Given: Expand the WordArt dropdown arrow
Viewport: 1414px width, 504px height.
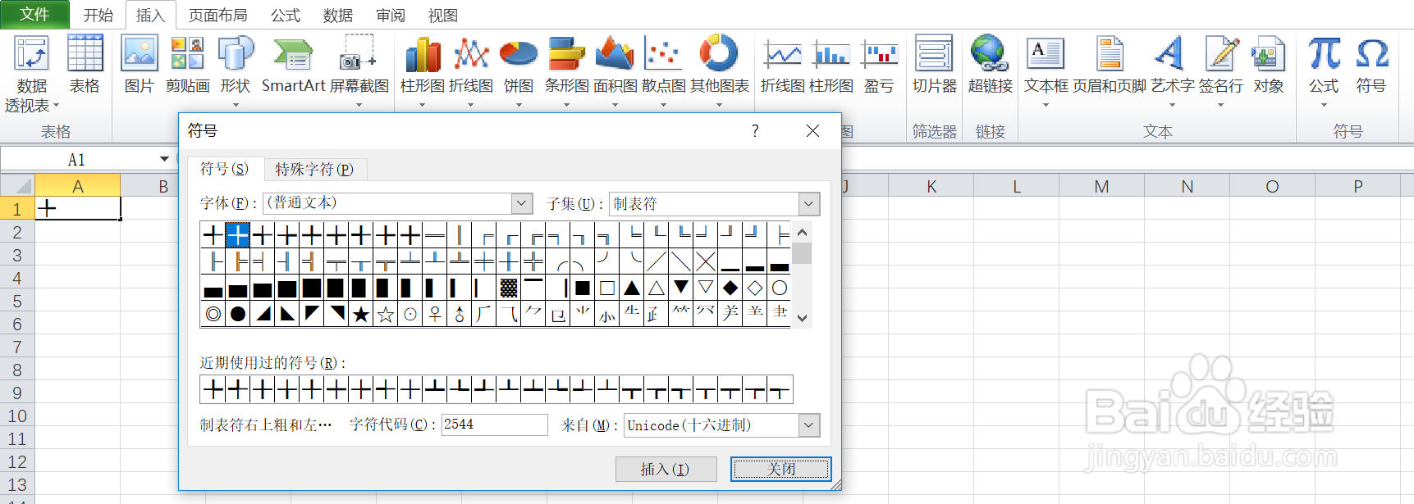Looking at the screenshot, I should (x=1172, y=105).
